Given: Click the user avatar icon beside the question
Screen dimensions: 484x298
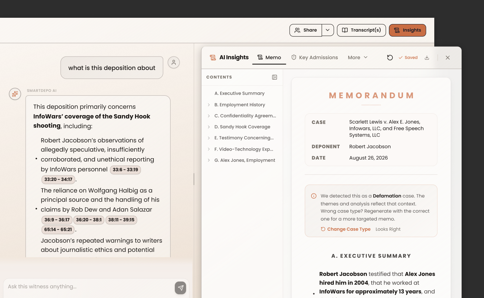Looking at the screenshot, I should (174, 62).
